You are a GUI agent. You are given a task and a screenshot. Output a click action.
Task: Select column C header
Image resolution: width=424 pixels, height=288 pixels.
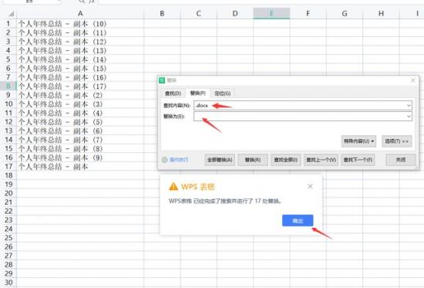198,14
